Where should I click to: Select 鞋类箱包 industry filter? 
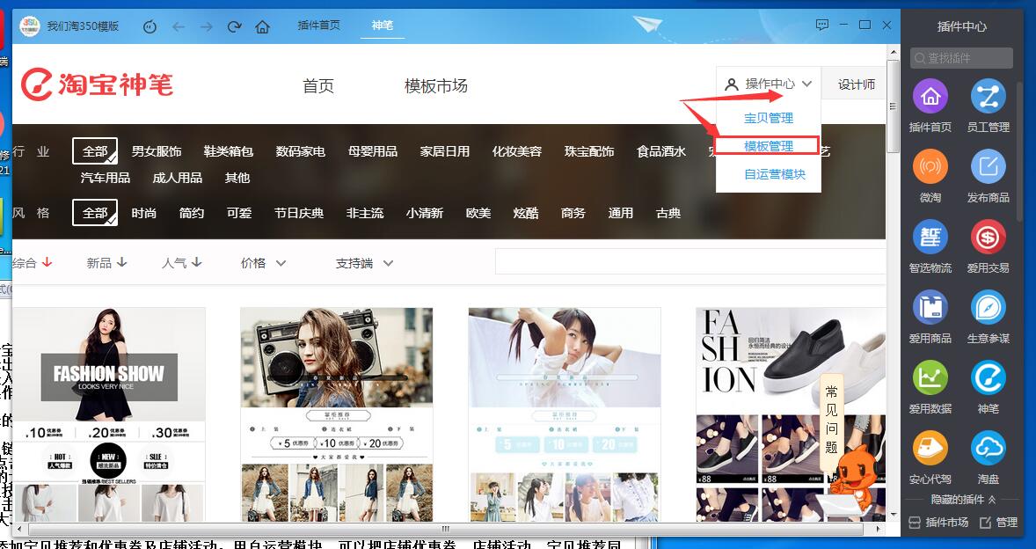click(229, 151)
